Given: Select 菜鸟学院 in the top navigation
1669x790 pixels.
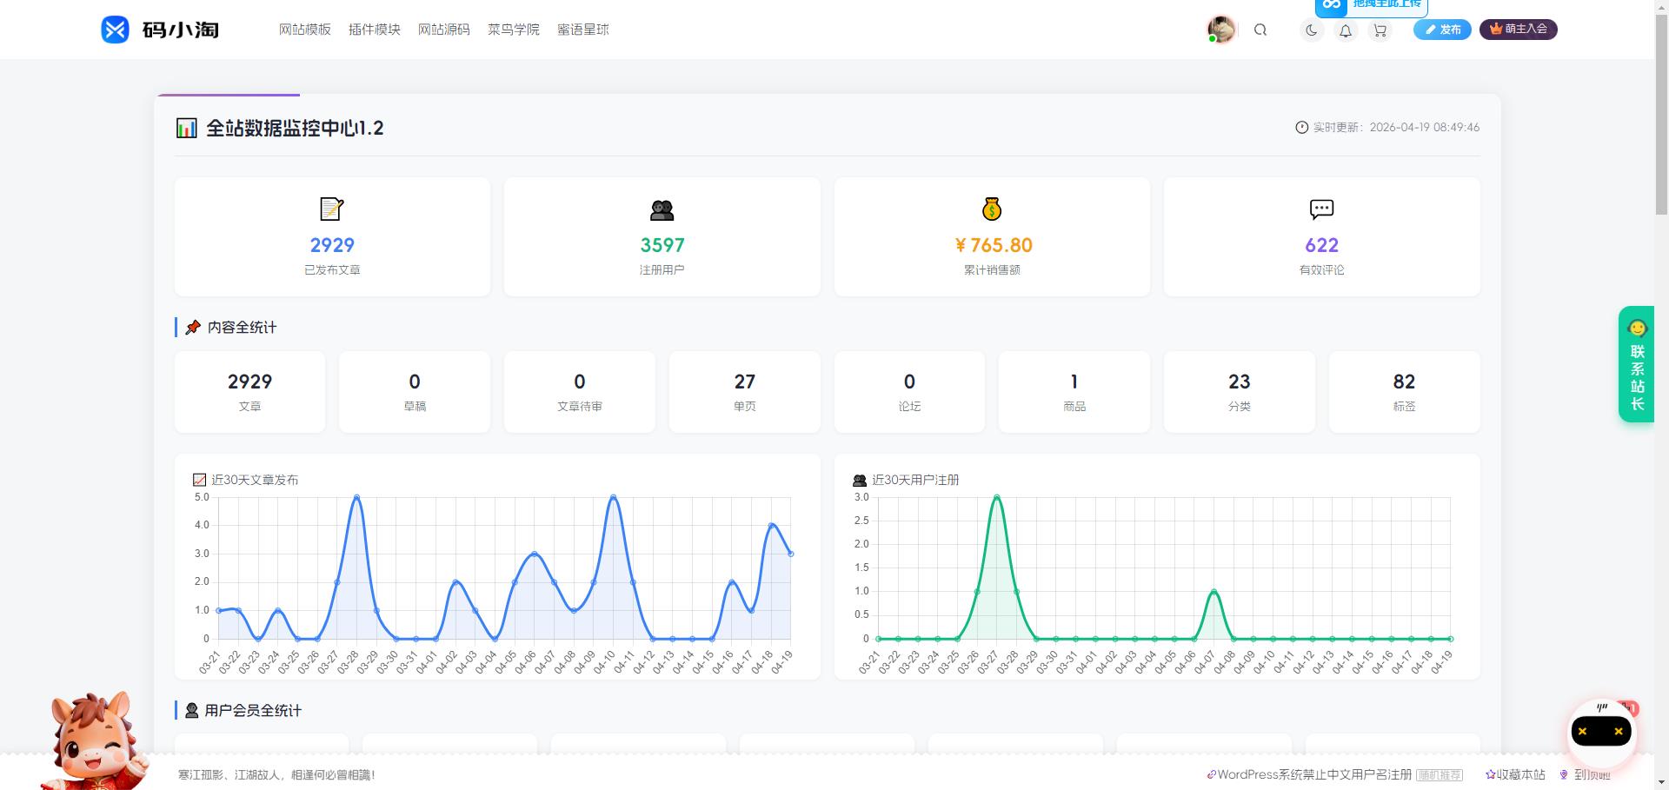Looking at the screenshot, I should click(x=513, y=30).
